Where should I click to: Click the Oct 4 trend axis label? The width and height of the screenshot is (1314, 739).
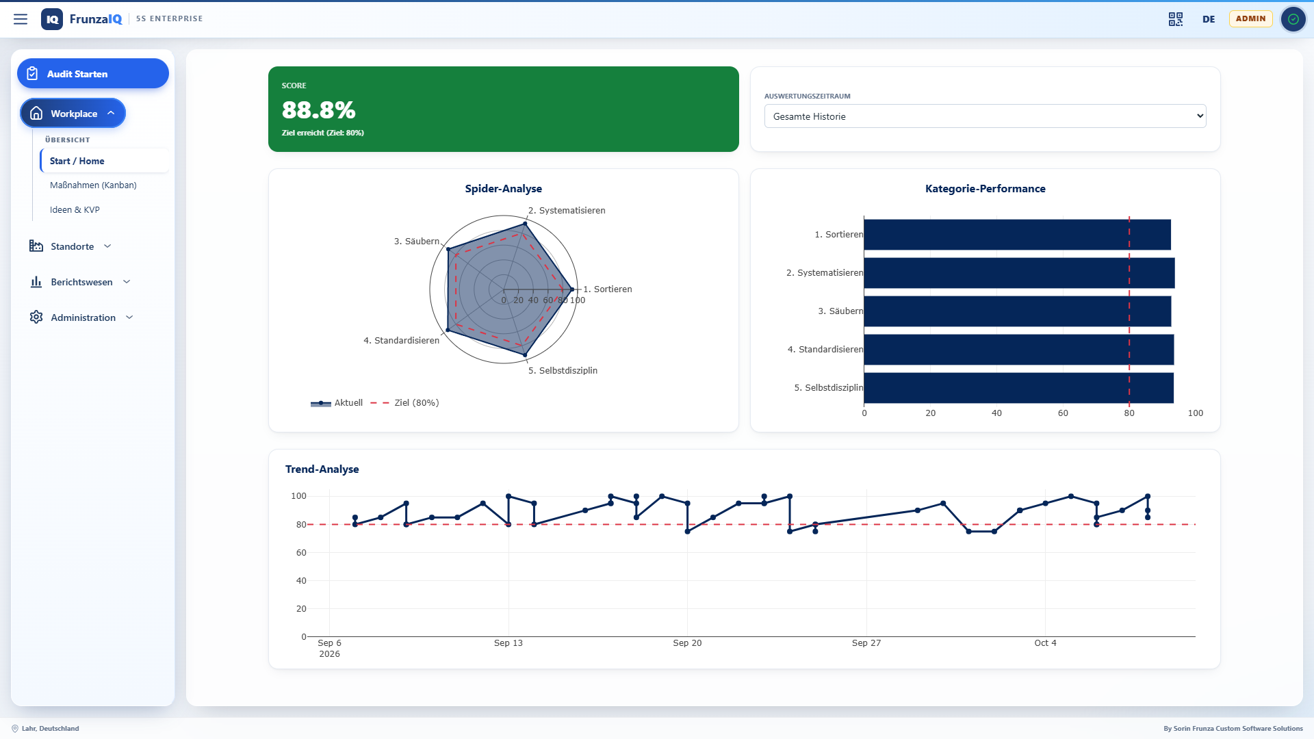click(x=1045, y=643)
